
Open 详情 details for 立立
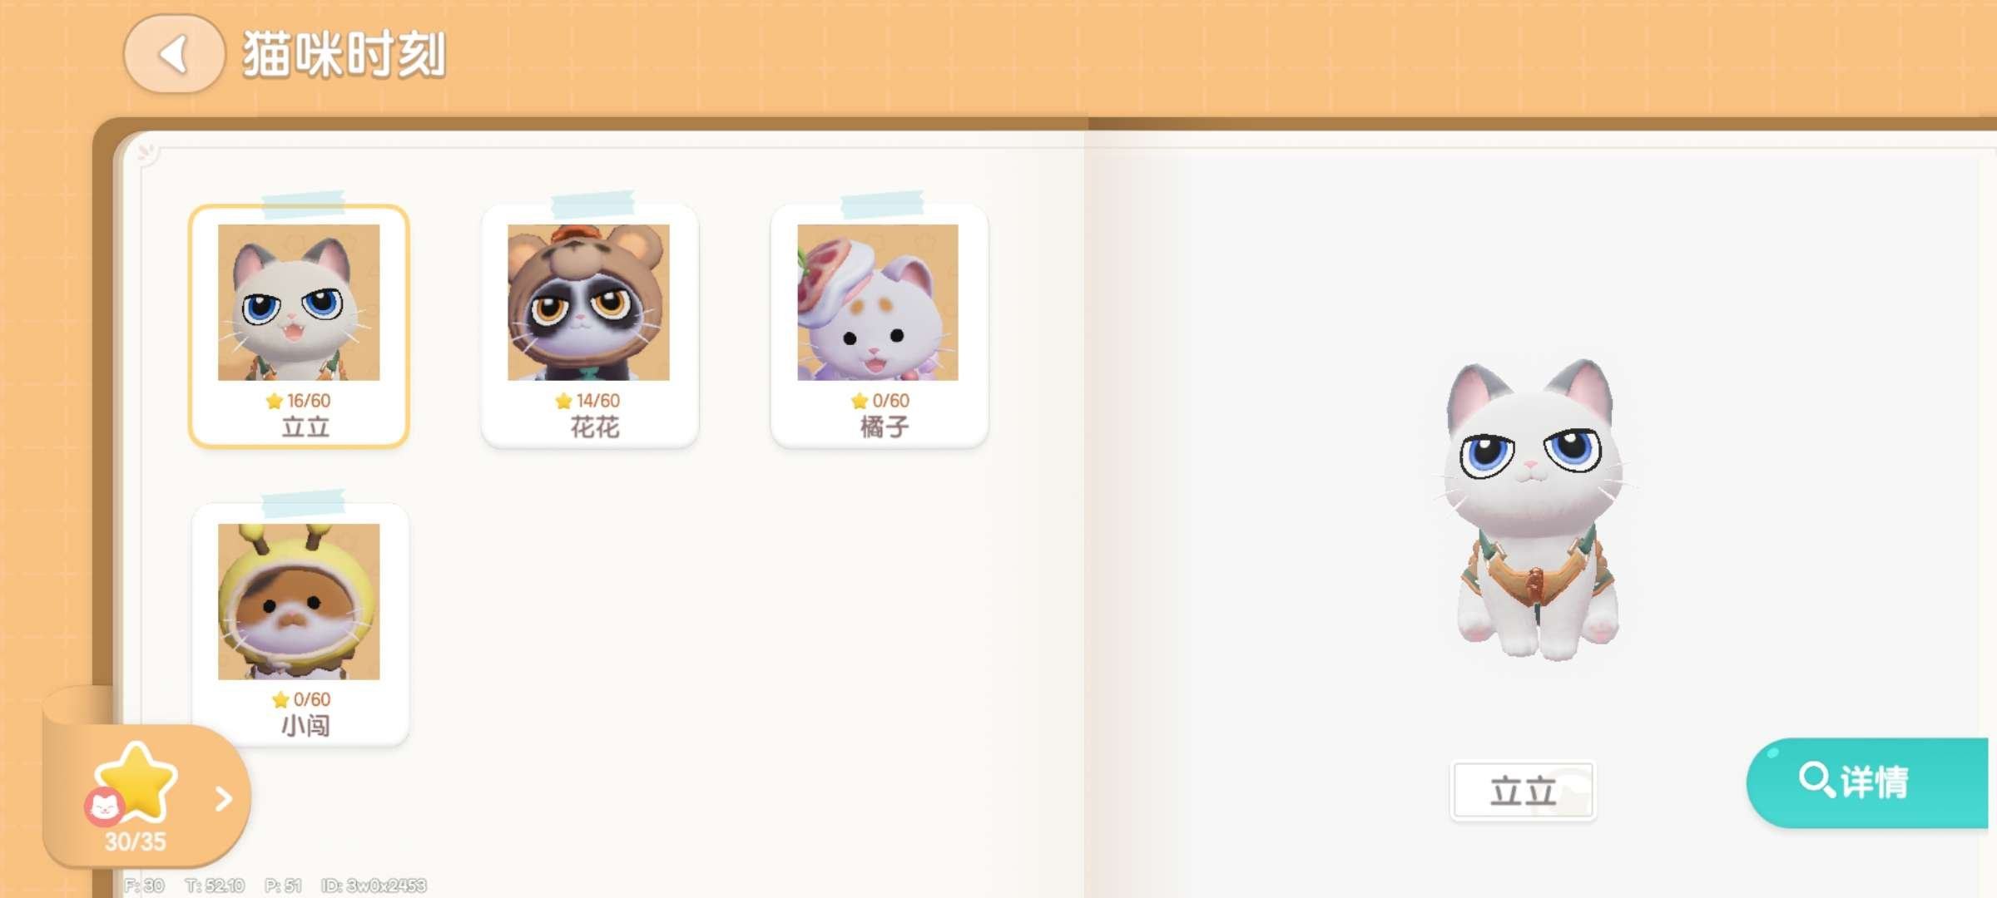pyautogui.click(x=1867, y=782)
